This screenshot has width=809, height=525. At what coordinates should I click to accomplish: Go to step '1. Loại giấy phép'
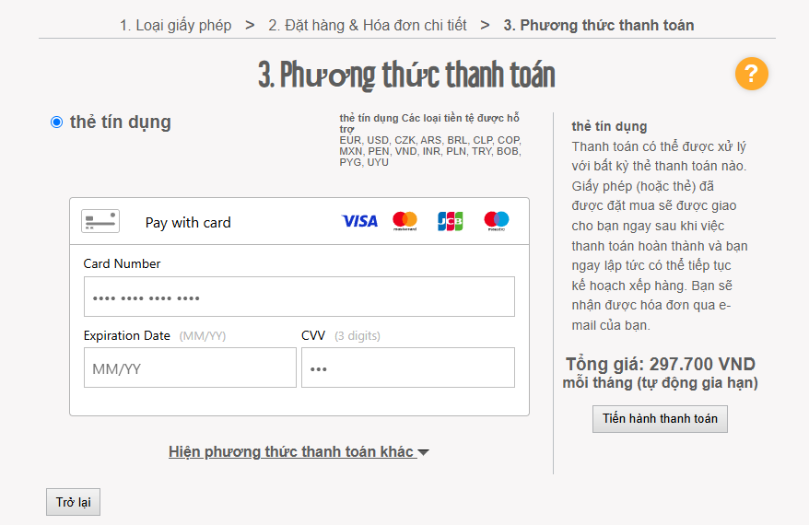pos(175,25)
